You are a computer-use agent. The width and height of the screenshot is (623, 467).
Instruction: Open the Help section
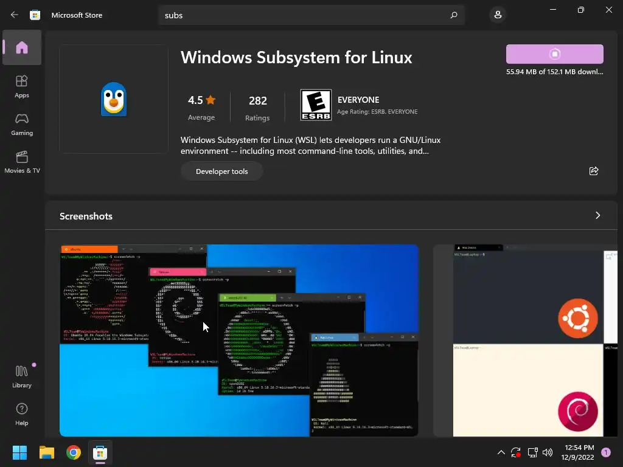coord(22,415)
